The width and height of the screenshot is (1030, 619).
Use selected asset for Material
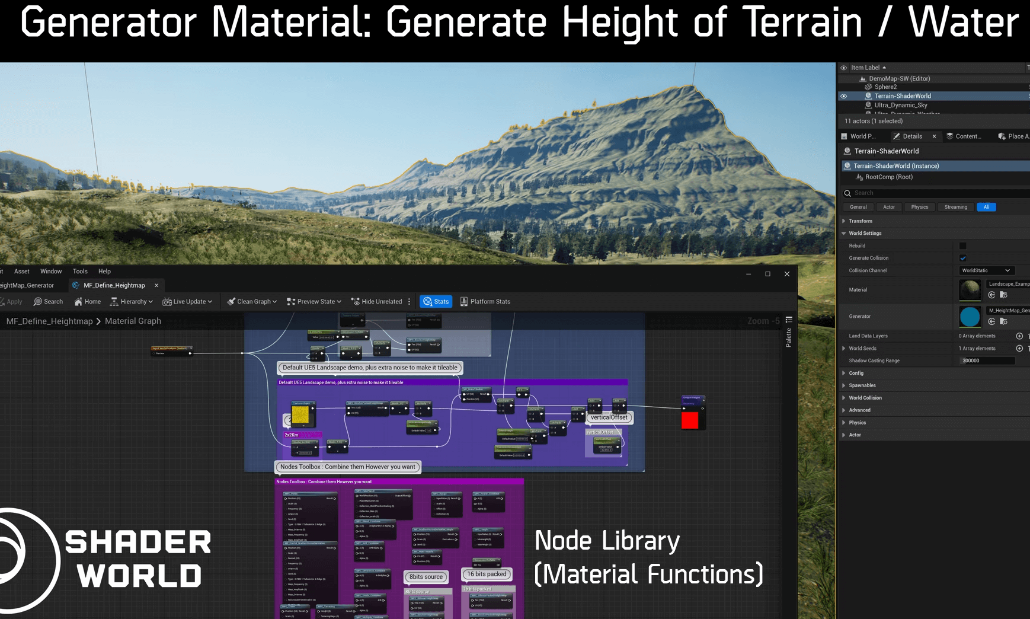(x=991, y=295)
